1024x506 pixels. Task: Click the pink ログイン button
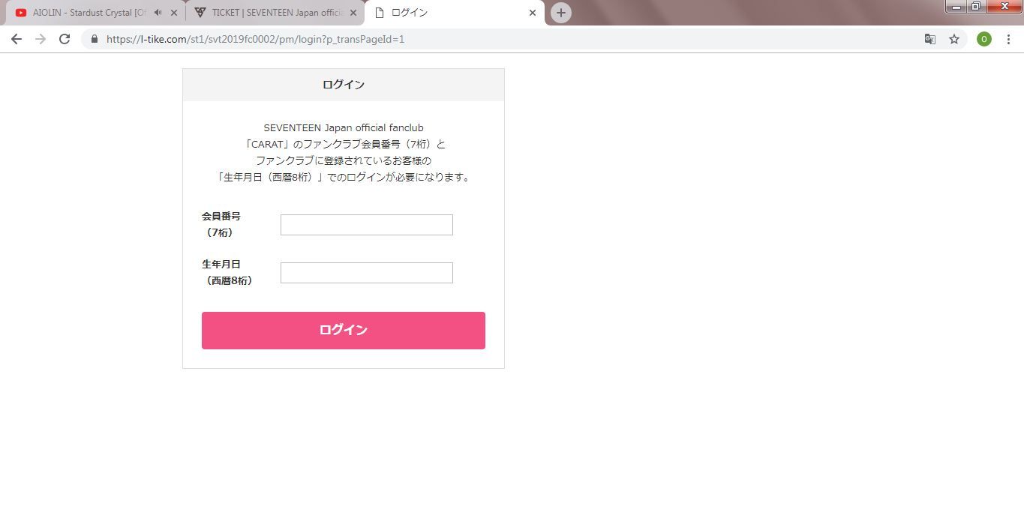[x=344, y=331]
